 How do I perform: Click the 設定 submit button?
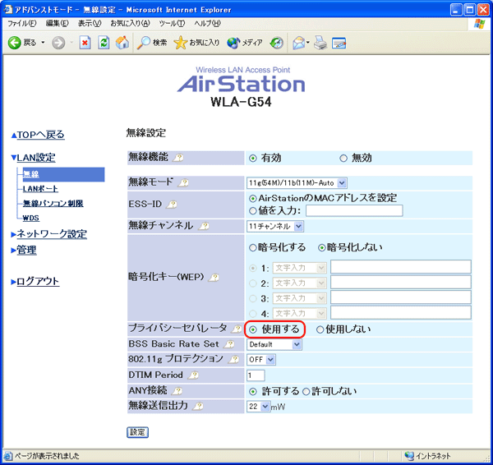pos(137,432)
